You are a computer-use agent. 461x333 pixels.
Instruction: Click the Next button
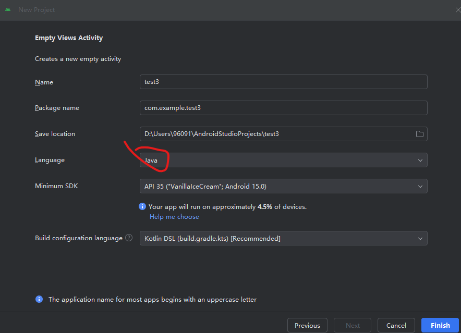353,325
